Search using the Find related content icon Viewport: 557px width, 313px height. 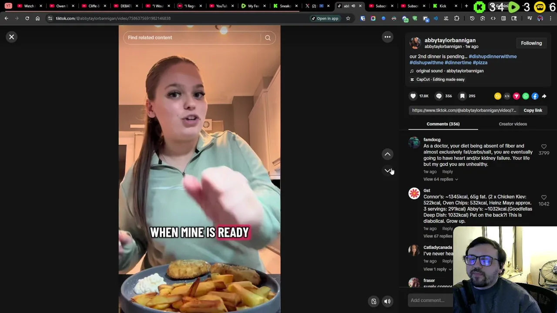[268, 38]
